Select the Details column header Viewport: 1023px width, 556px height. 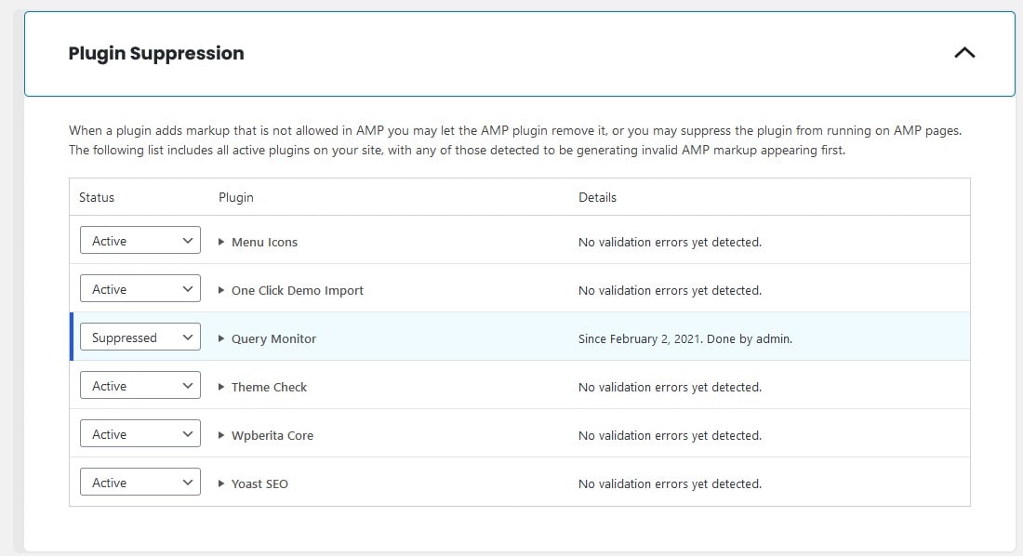coord(597,197)
